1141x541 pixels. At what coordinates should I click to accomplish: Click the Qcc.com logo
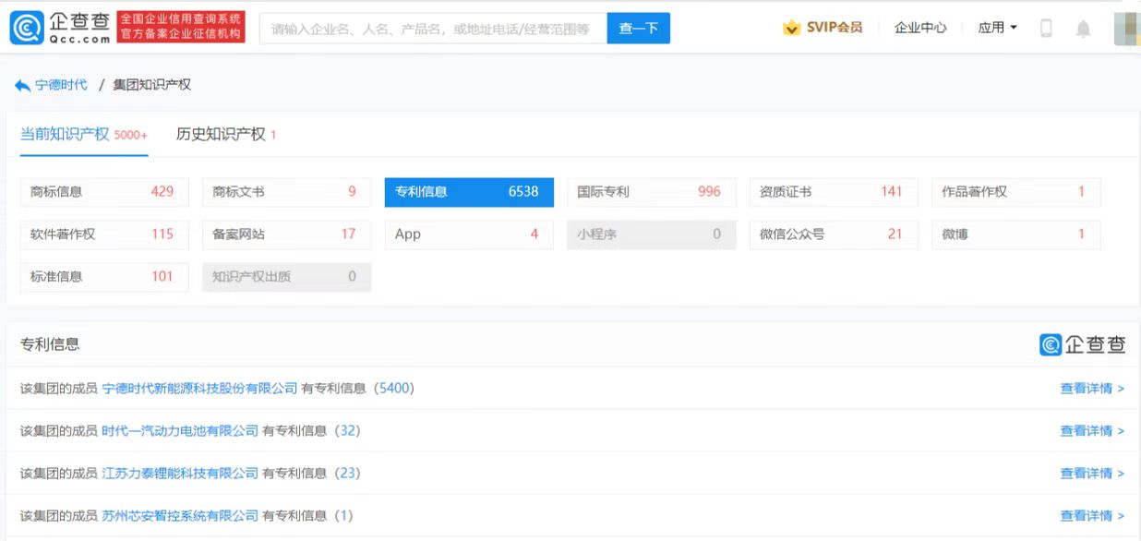point(61,28)
